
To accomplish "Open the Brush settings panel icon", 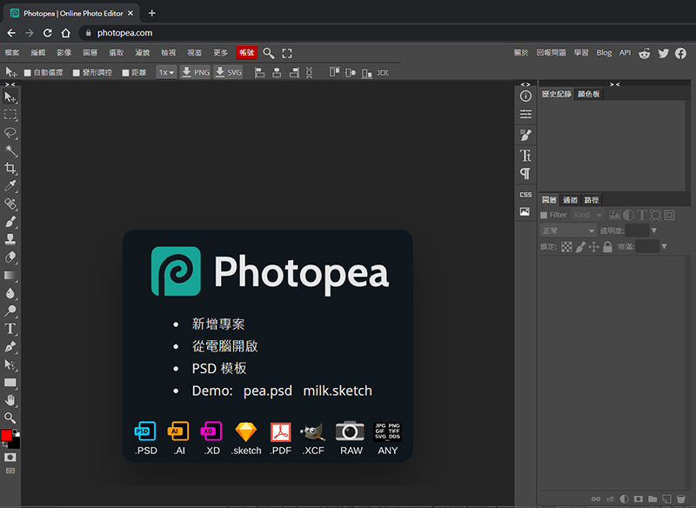I will [525, 135].
